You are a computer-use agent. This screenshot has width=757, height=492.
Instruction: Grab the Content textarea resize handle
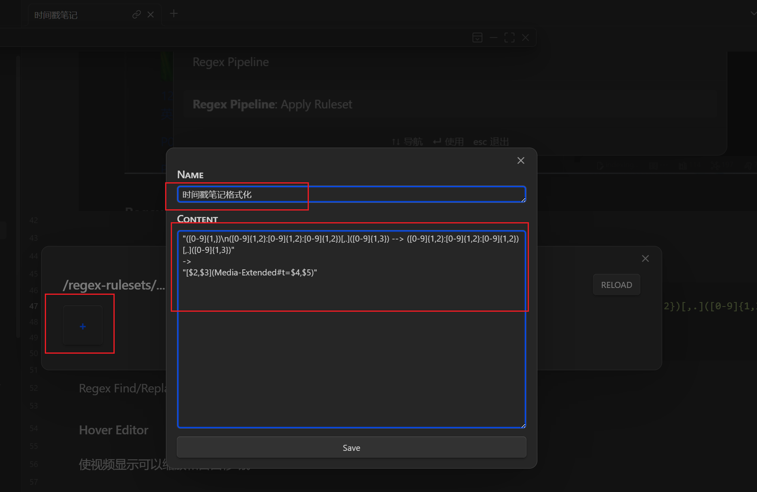[x=523, y=425]
